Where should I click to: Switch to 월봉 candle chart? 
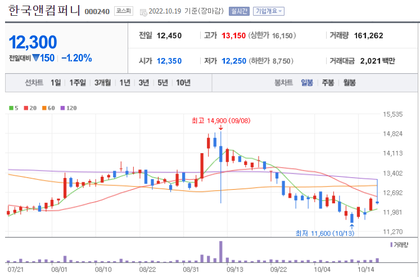pos(349,83)
